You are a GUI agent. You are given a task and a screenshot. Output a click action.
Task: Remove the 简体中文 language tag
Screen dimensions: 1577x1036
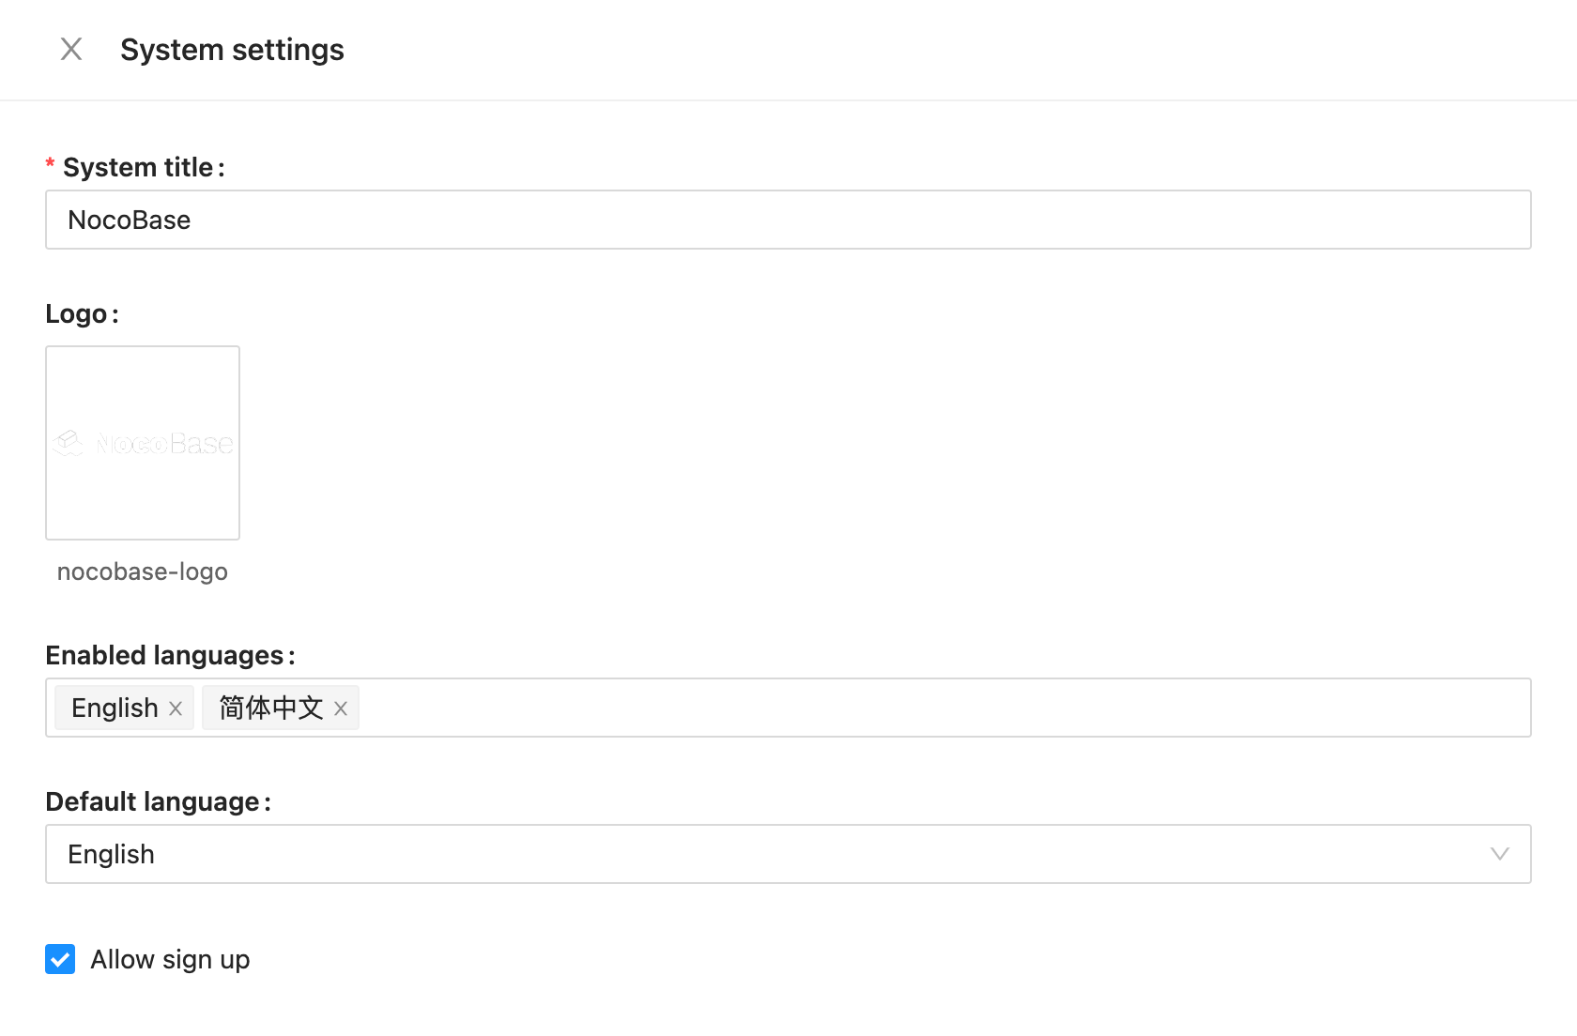tap(341, 708)
